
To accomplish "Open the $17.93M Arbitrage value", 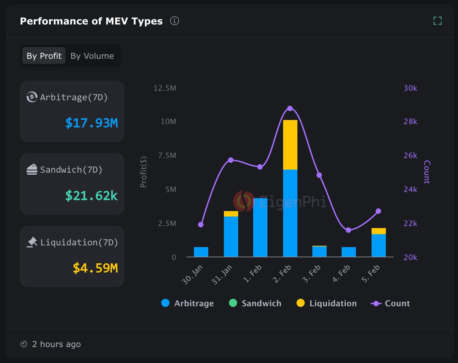I will pyautogui.click(x=92, y=123).
